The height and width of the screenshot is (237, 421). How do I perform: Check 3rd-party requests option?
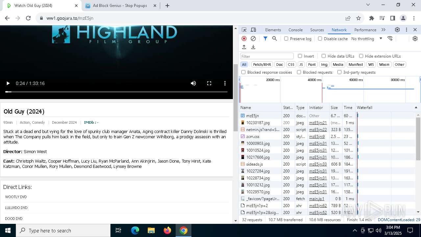click(x=339, y=72)
